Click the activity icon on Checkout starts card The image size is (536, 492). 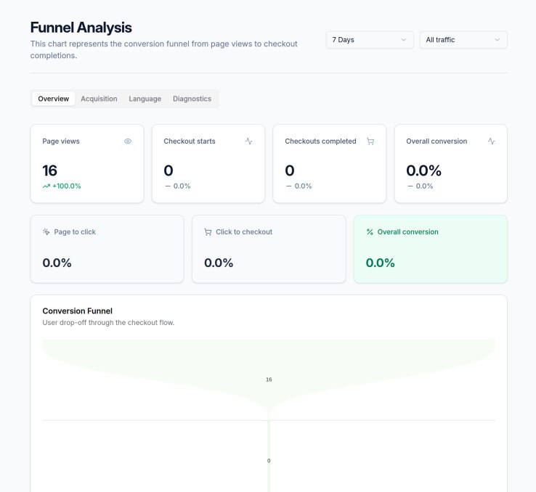(249, 142)
